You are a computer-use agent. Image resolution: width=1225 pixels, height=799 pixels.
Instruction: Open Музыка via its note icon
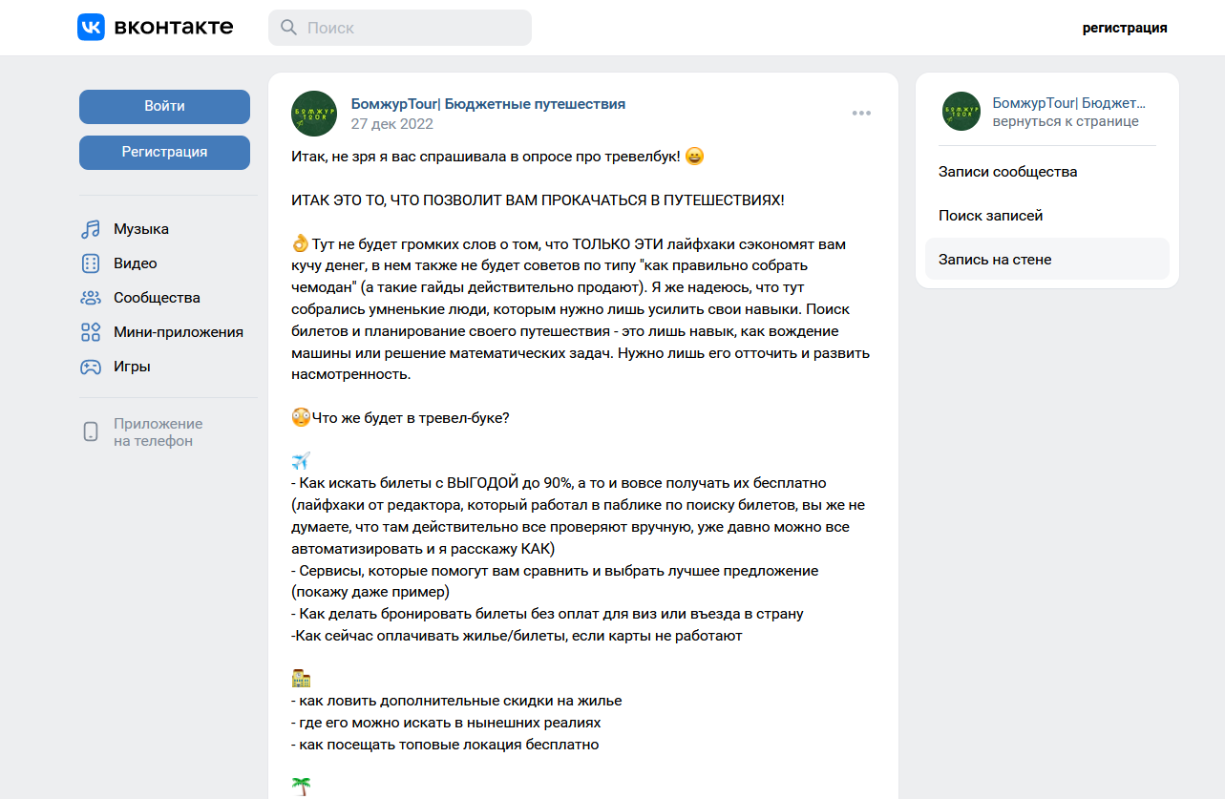click(91, 229)
